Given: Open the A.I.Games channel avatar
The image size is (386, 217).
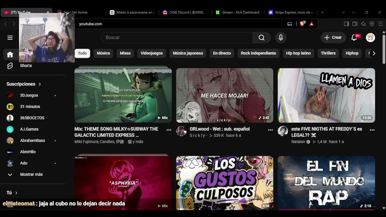Looking at the screenshot, I should (x=10, y=129).
